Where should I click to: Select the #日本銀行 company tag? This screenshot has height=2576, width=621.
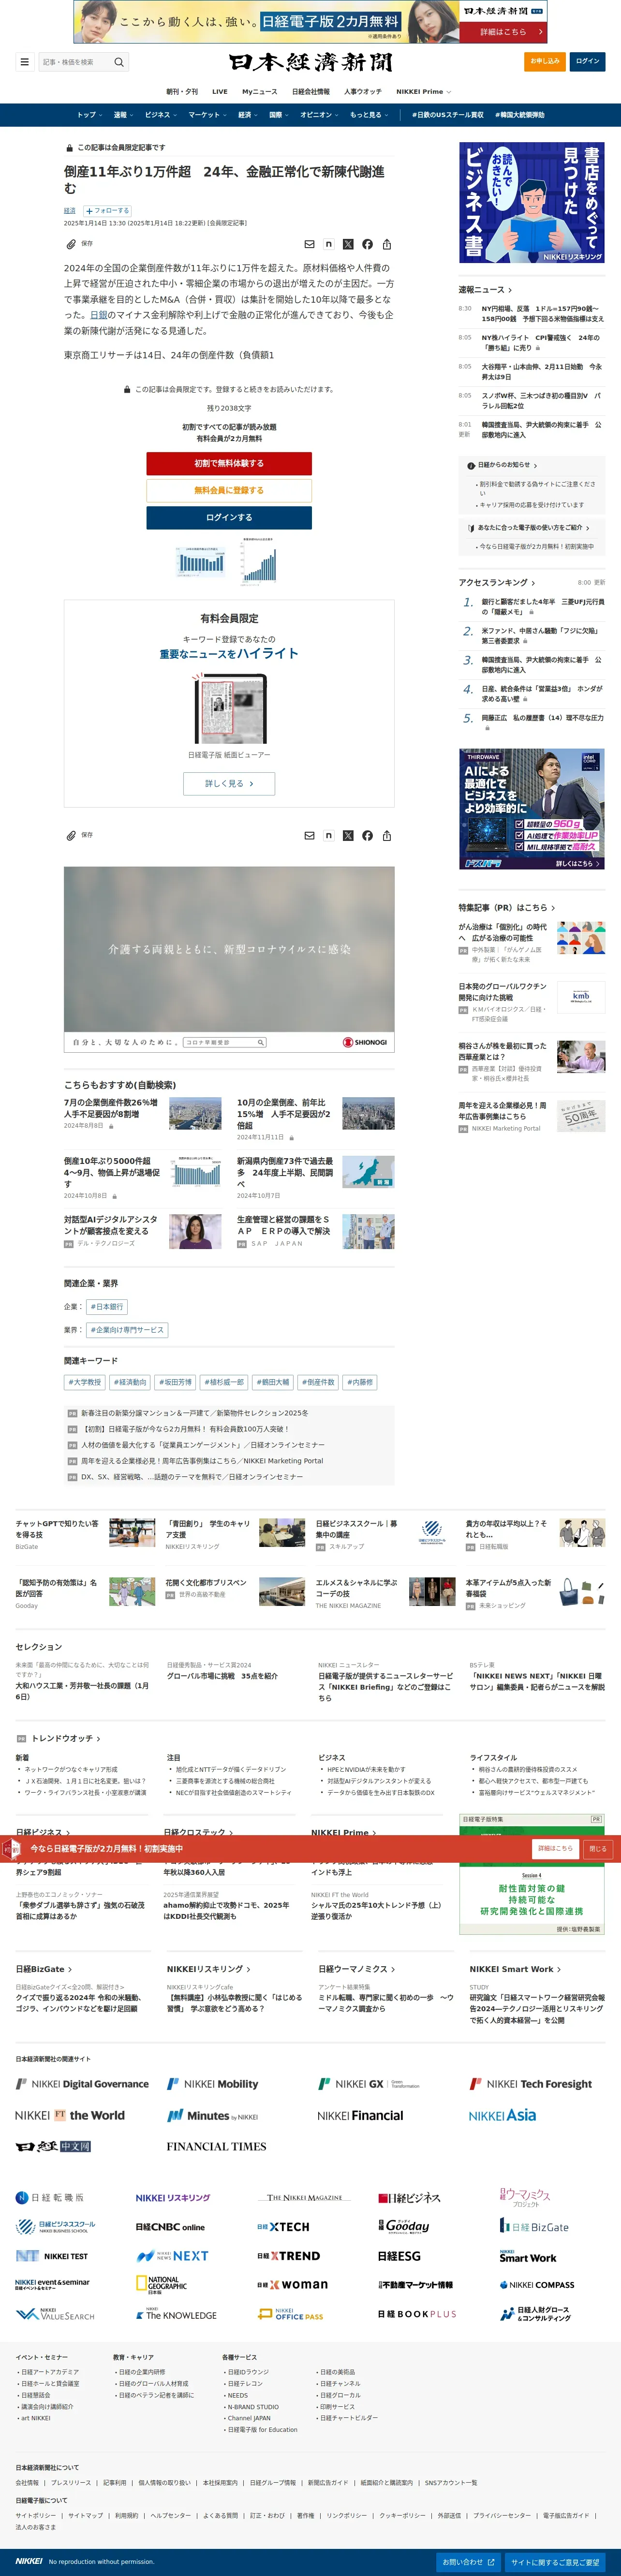click(107, 1306)
